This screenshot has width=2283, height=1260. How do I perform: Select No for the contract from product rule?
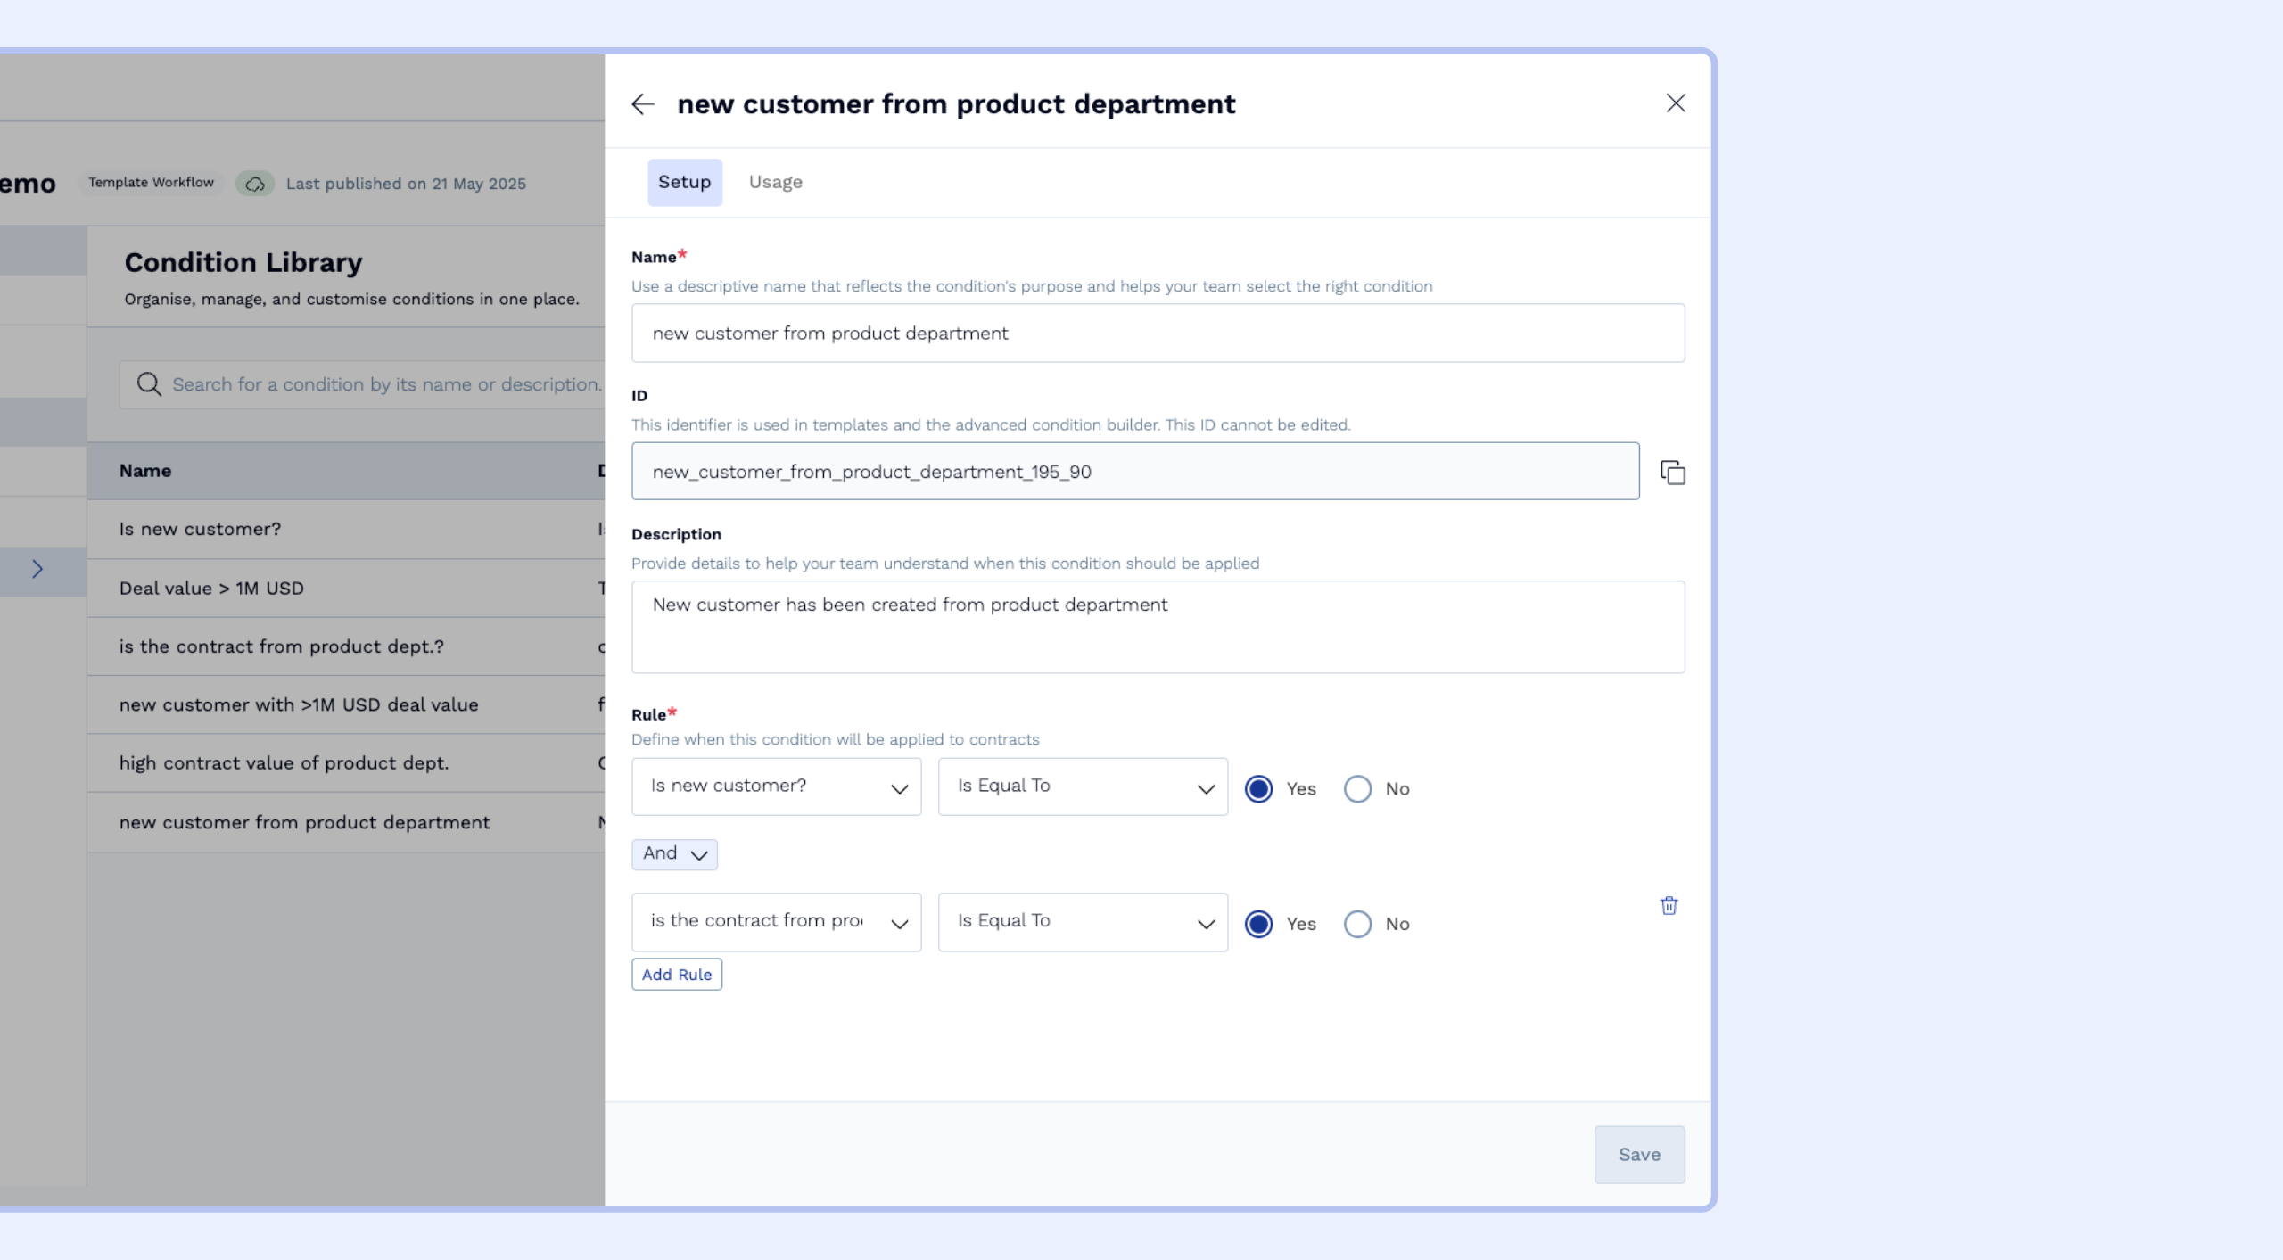click(1357, 924)
